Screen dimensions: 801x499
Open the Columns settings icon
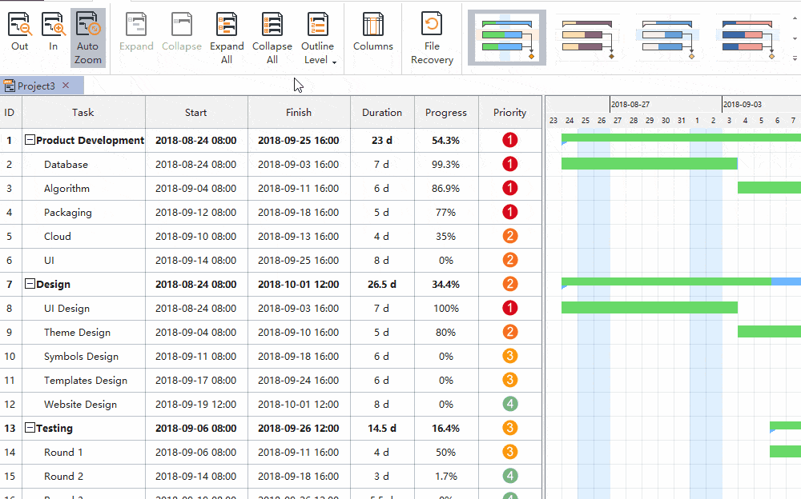coord(373,32)
